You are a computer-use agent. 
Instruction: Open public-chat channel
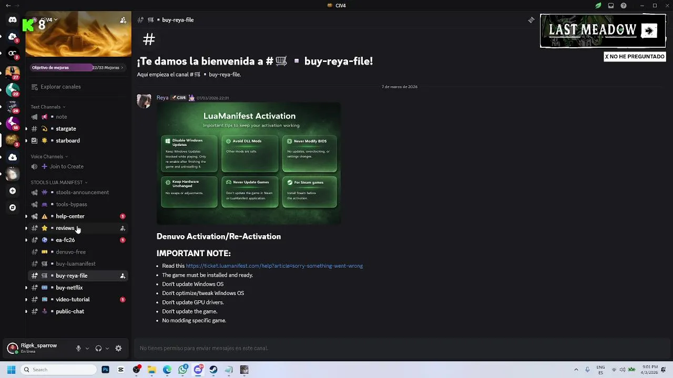(77, 311)
